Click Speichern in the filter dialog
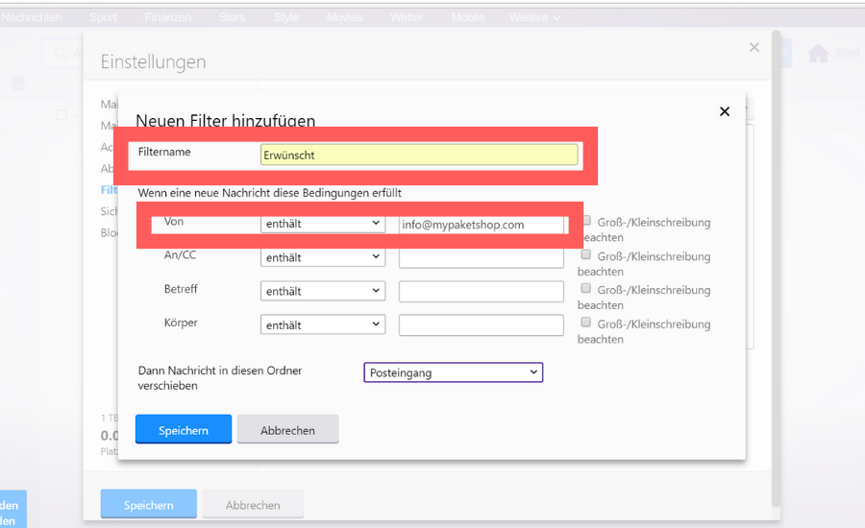The width and height of the screenshot is (865, 528). click(184, 429)
